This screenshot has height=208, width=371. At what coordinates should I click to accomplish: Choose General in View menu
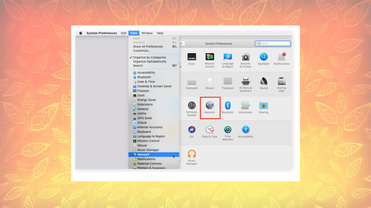[x=154, y=109]
